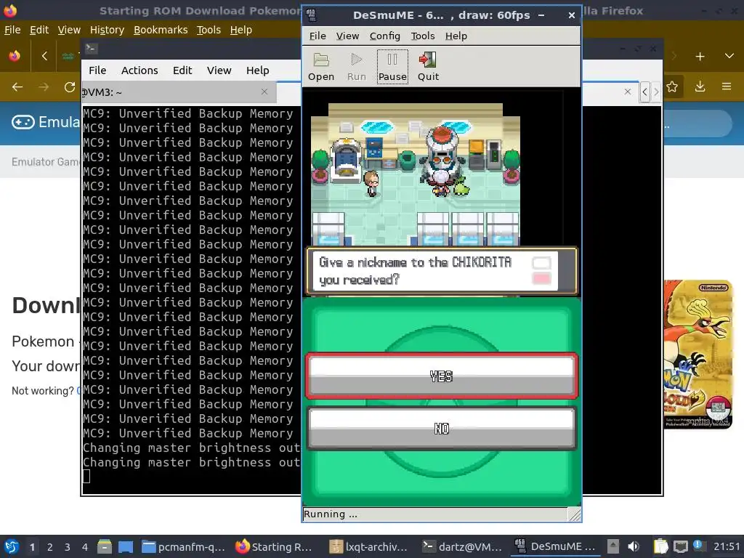This screenshot has height=558, width=744.
Task: Pause emulation with the Pause button
Action: coord(392,67)
